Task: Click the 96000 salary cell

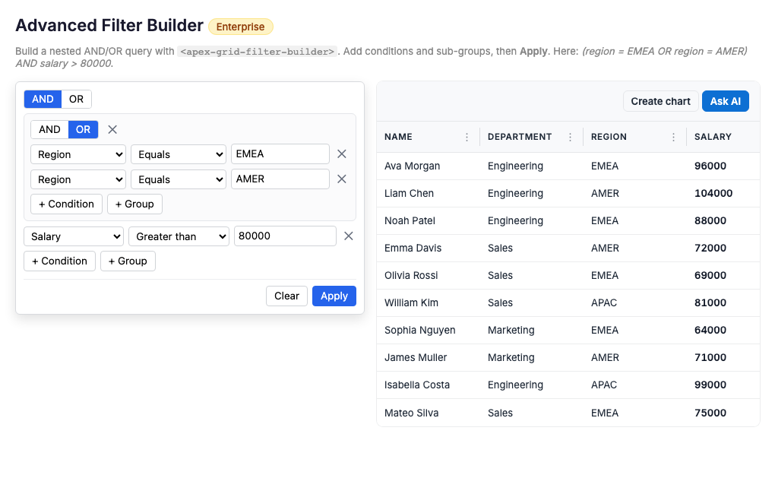Action: coord(723,166)
